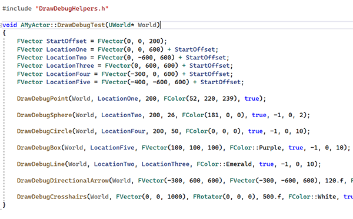This screenshot has height=219, width=353.
Task: Click the #include directive keyword
Action: [x=17, y=9]
